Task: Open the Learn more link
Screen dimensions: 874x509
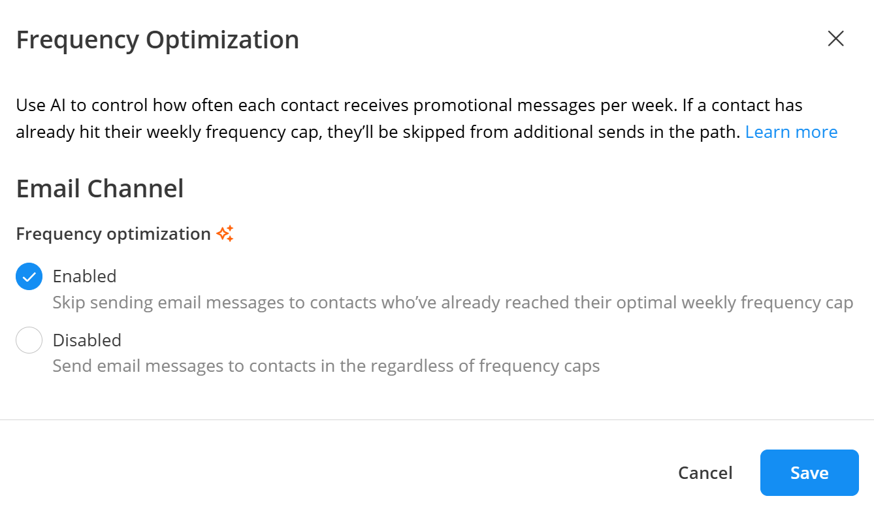Action: (x=791, y=132)
